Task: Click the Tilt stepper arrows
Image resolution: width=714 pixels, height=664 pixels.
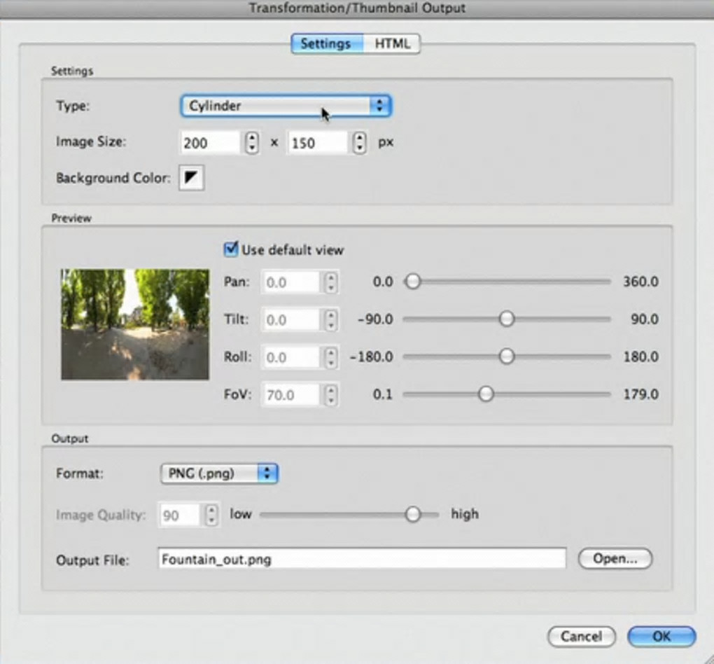Action: [331, 320]
